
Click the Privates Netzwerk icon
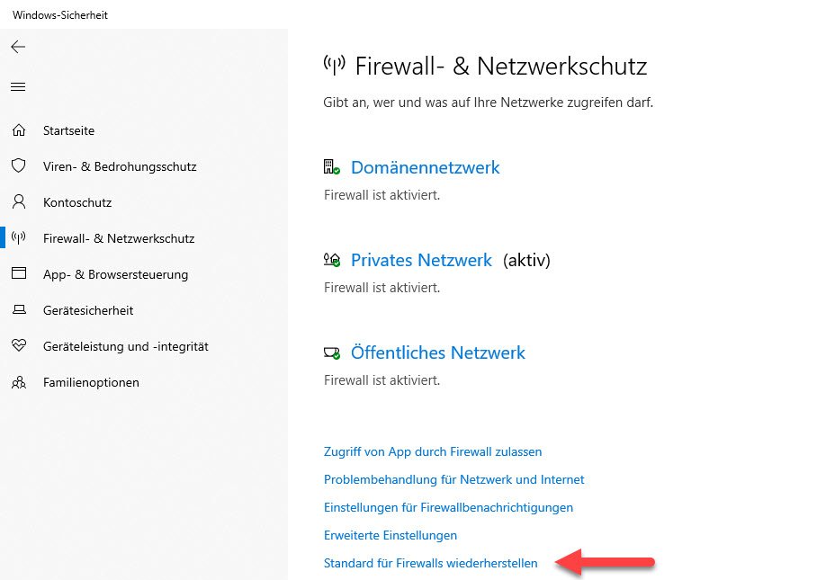pos(331,260)
